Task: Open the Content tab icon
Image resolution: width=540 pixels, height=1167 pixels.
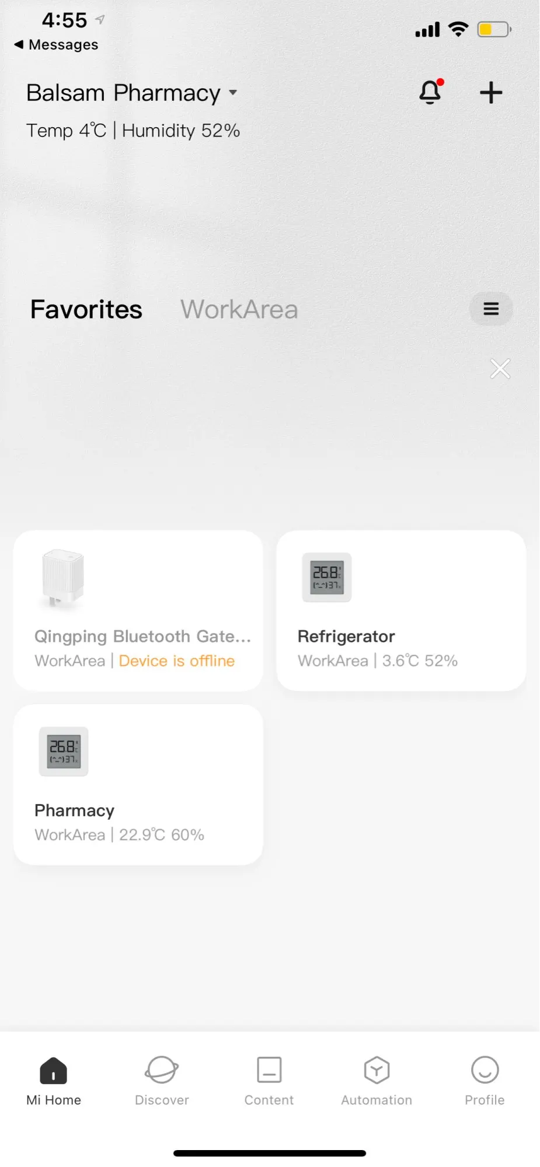Action: pos(269,1070)
